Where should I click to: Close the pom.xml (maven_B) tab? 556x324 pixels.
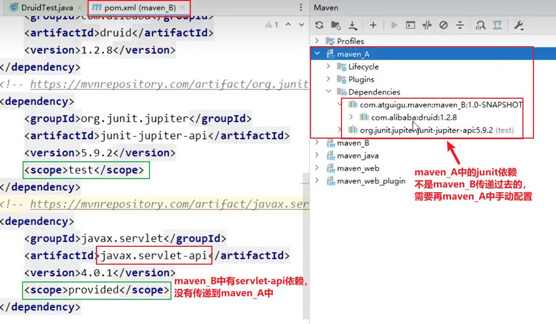pyautogui.click(x=183, y=7)
